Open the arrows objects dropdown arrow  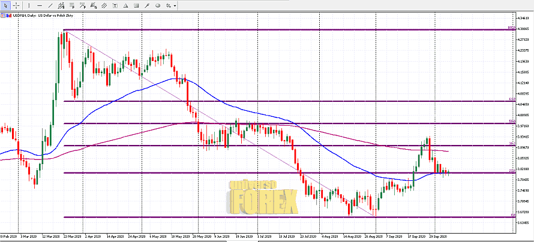[x=175, y=5]
